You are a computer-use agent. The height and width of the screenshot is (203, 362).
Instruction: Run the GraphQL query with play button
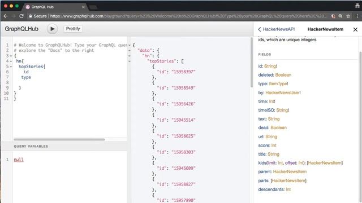coord(53,29)
